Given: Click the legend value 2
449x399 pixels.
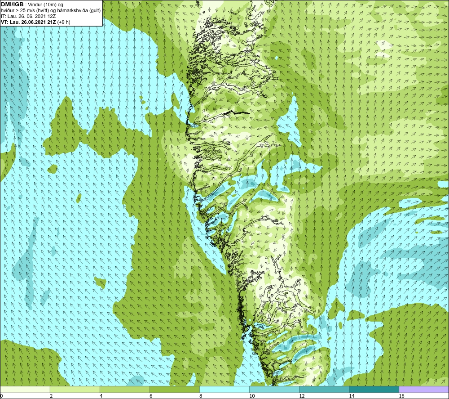Looking at the screenshot, I should tap(51, 396).
